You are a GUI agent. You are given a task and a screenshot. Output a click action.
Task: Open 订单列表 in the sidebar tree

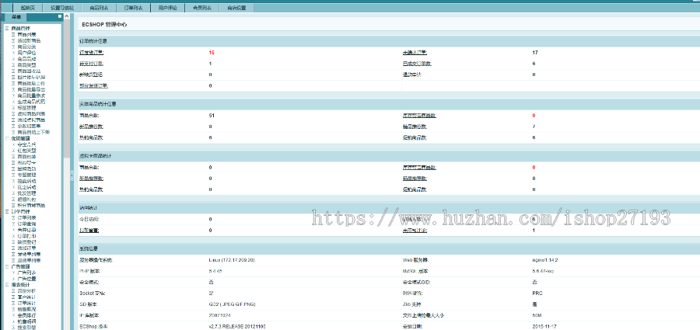tap(26, 217)
